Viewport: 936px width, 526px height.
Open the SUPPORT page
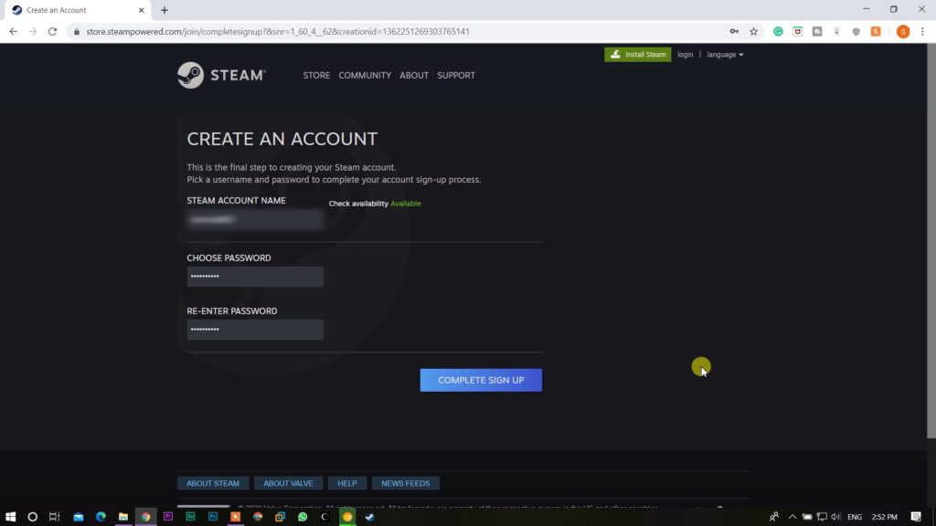coord(456,75)
